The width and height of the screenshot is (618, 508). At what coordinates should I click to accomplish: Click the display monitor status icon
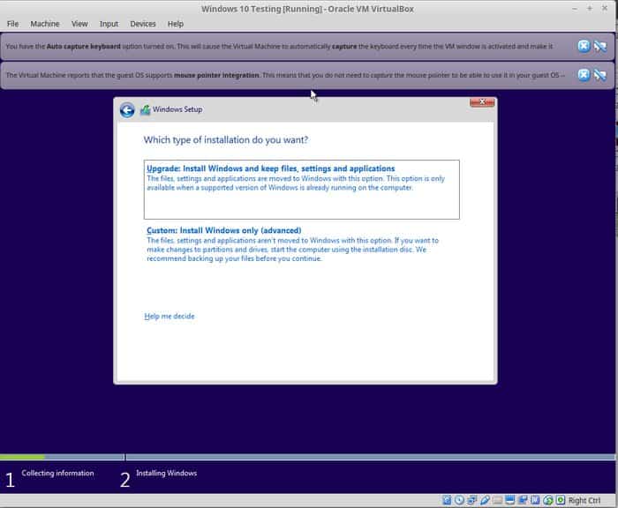[510, 500]
